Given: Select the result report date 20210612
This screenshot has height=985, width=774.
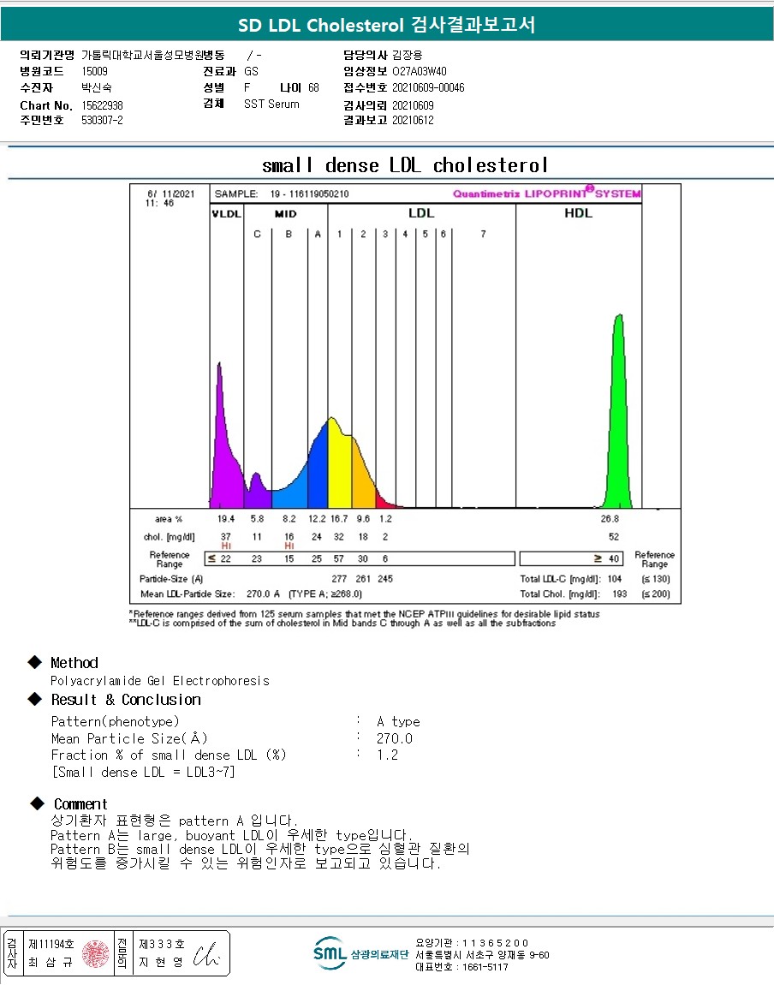Looking at the screenshot, I should pos(413,120).
